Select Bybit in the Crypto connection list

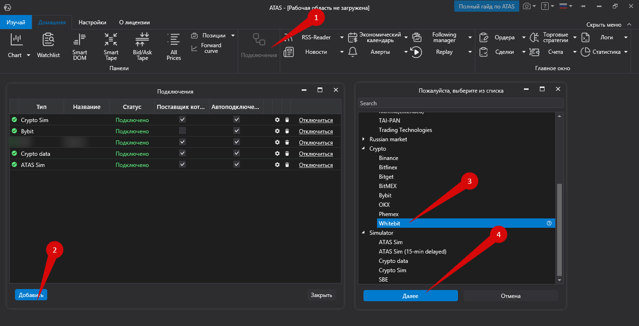coord(385,196)
